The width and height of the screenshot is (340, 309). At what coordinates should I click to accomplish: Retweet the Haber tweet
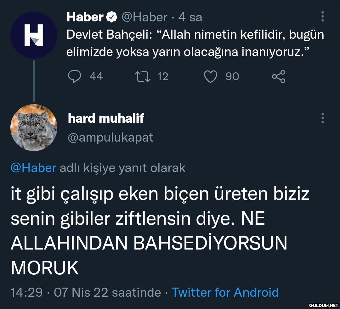pyautogui.click(x=143, y=76)
